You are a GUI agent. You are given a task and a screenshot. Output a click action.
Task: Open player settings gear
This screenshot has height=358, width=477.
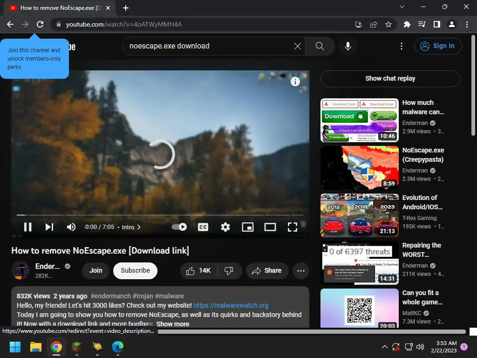coord(225,227)
